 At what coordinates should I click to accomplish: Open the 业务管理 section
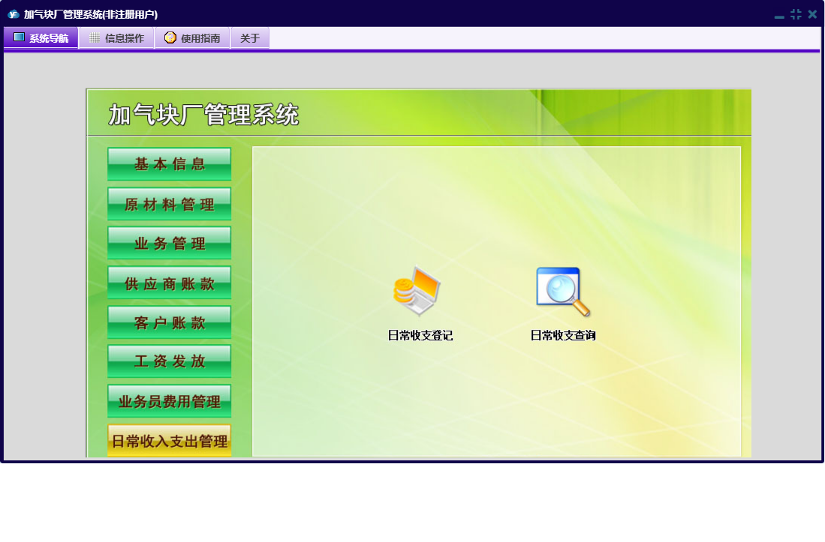170,243
